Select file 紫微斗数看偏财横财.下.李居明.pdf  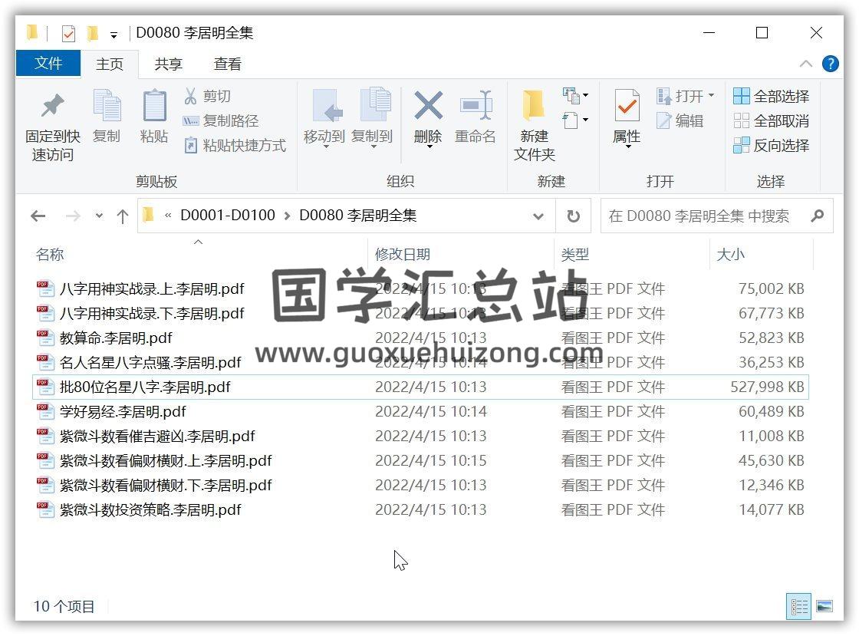coord(166,486)
